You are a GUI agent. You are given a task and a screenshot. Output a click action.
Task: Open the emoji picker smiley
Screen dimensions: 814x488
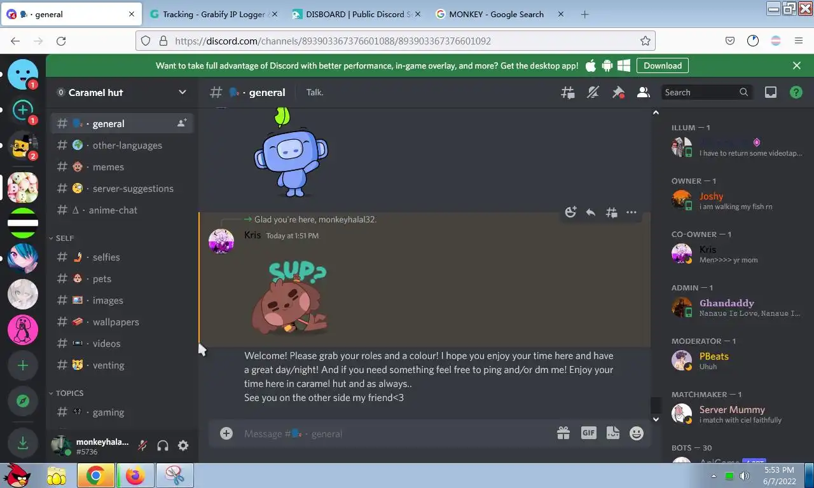pyautogui.click(x=637, y=433)
